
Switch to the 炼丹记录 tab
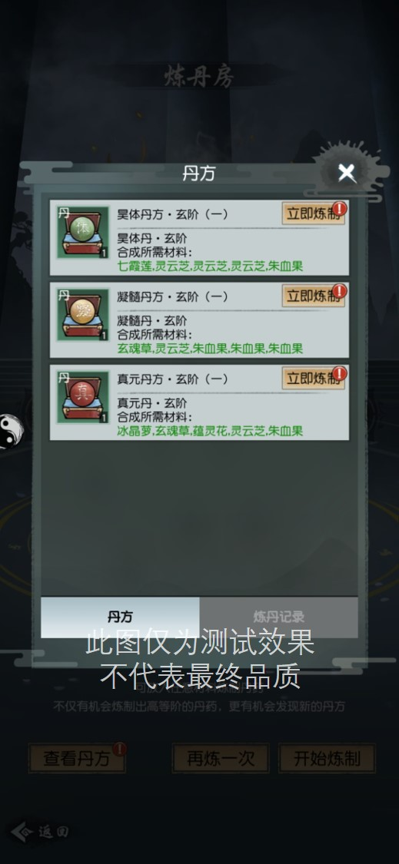pyautogui.click(x=279, y=617)
